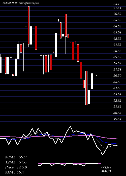
Task: Click the 64.53 price axis label
Action: (117, 26)
